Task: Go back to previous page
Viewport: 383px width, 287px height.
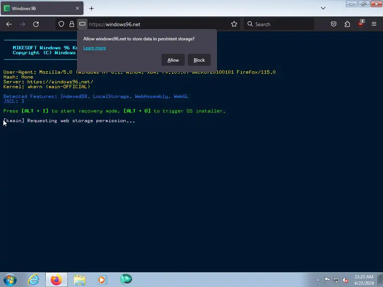Action: [x=9, y=24]
